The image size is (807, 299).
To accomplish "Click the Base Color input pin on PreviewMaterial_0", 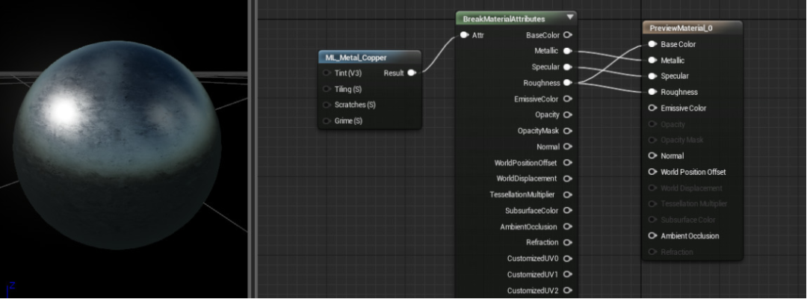I will coord(652,44).
